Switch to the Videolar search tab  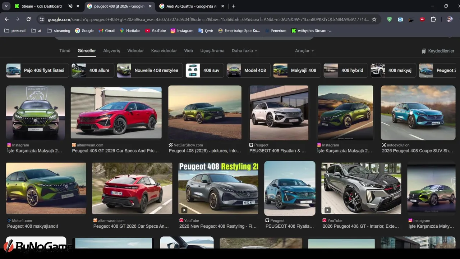click(135, 51)
